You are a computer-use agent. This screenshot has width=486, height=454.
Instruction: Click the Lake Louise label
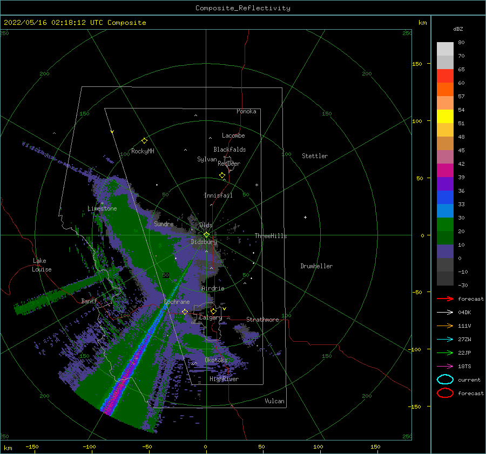click(42, 265)
